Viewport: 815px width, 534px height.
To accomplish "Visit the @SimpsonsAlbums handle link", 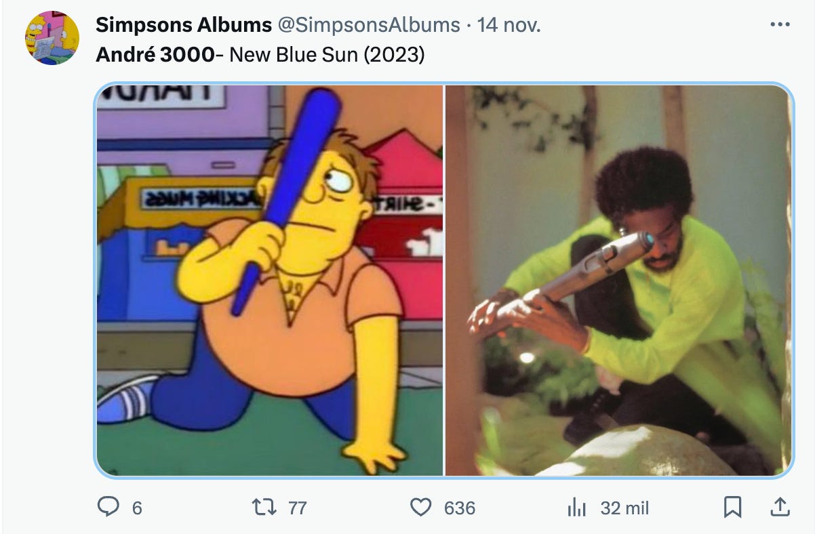I will [x=369, y=25].
